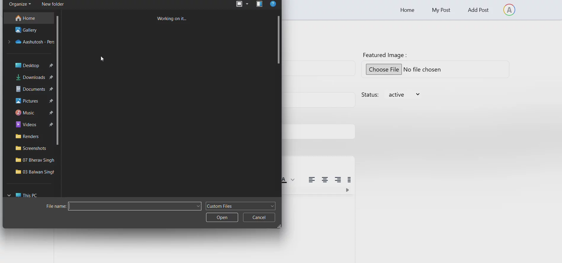Click the text color A icon
Screen dimensions: 562x263
pyautogui.click(x=284, y=180)
